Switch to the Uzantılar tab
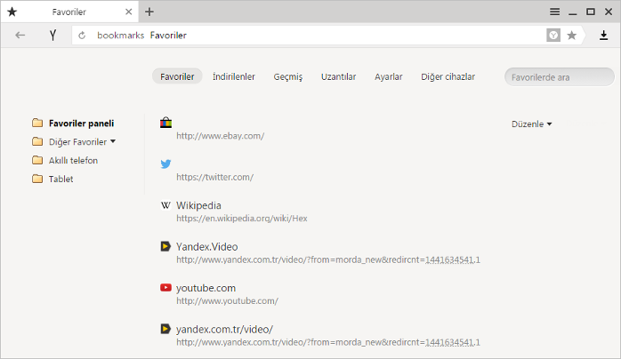The height and width of the screenshot is (359, 621). 339,76
